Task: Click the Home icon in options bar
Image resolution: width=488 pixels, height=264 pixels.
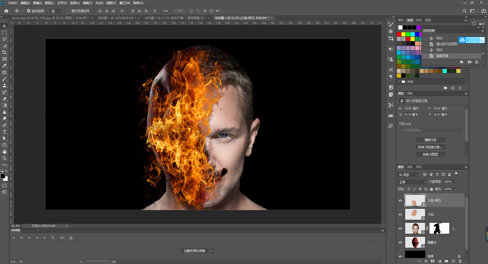Action: 6,11
